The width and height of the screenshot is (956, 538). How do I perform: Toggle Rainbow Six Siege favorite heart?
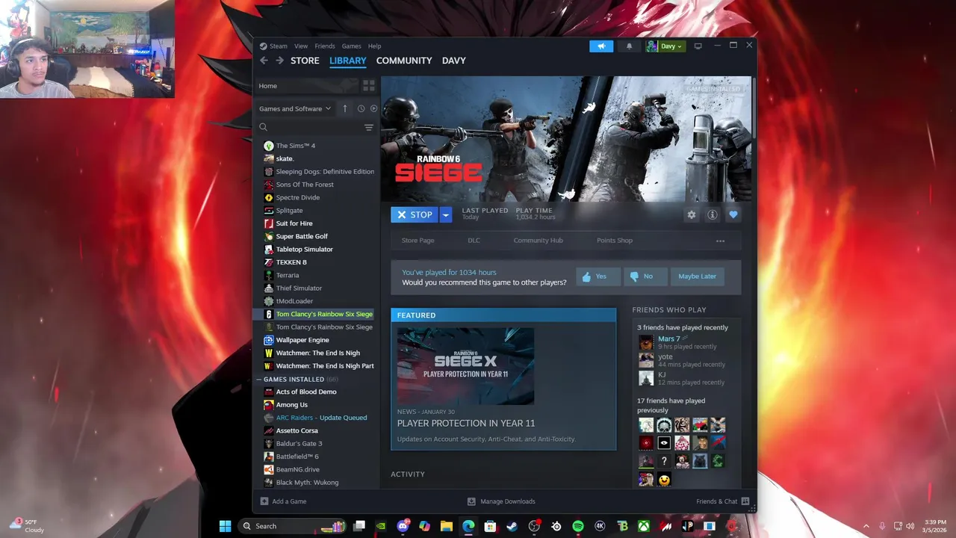pyautogui.click(x=733, y=214)
